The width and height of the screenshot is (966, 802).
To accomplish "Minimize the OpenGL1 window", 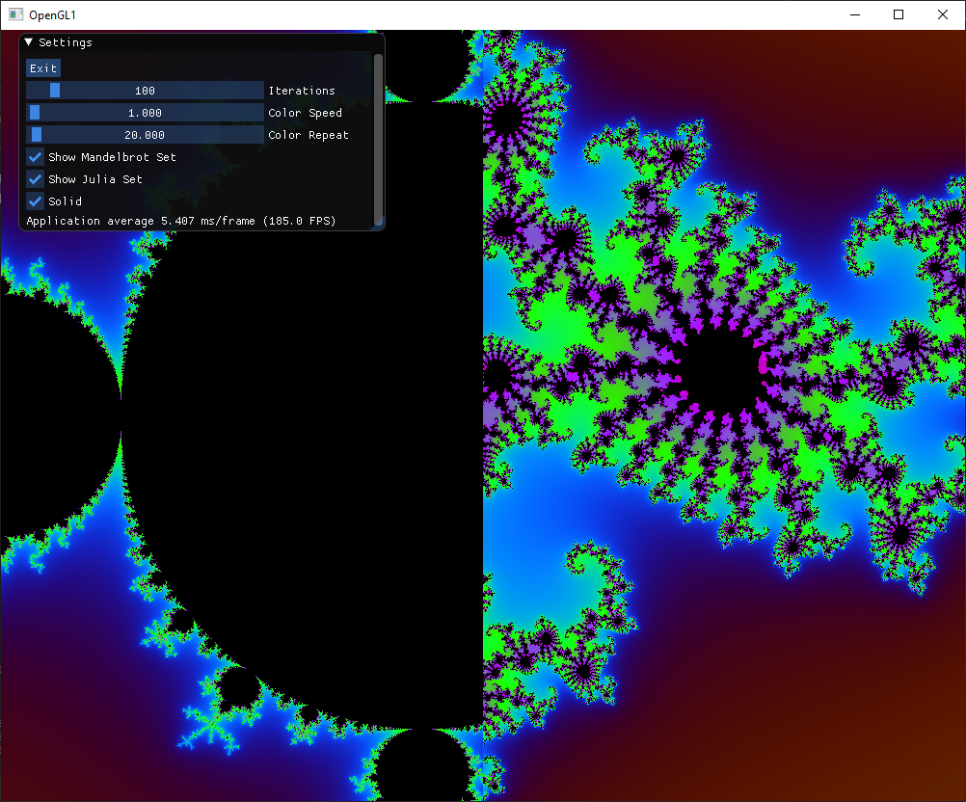I will point(854,14).
